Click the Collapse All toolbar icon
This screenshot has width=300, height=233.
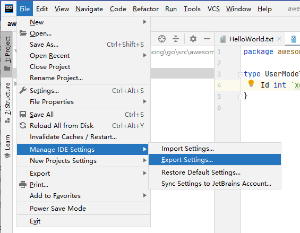pyautogui.click(x=176, y=39)
